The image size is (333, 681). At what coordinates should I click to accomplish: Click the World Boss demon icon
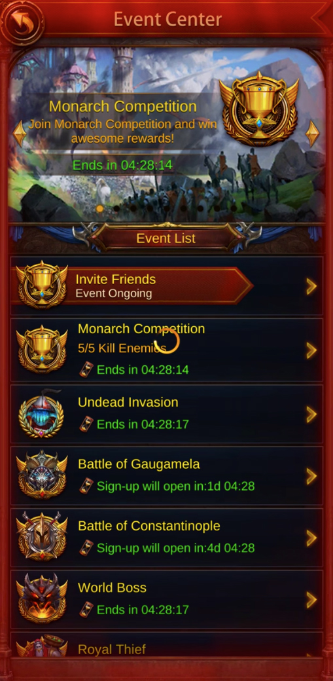pyautogui.click(x=42, y=598)
